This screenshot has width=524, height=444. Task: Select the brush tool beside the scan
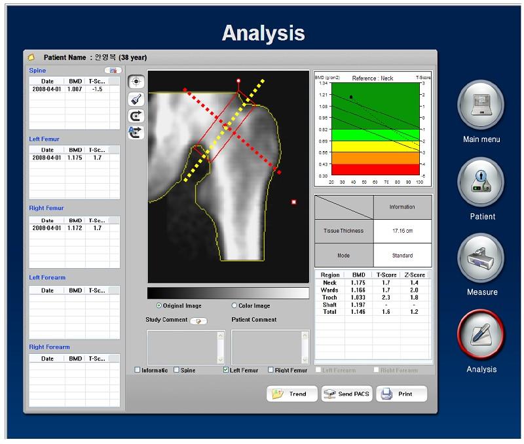(x=136, y=99)
